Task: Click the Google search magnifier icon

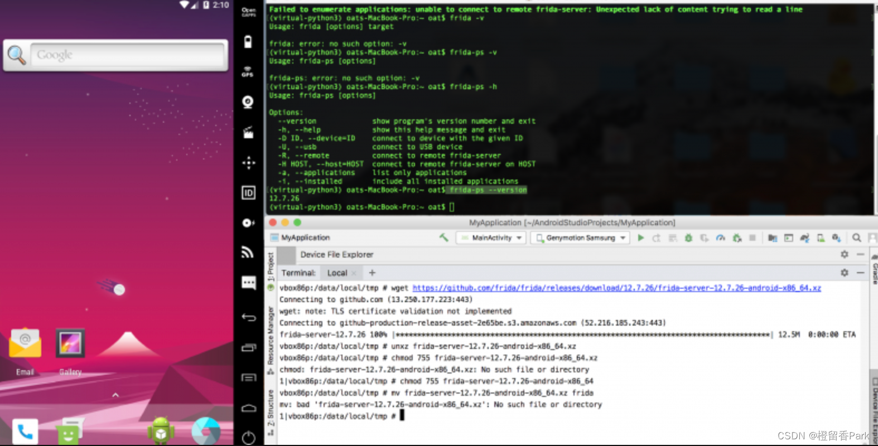Action: point(17,55)
